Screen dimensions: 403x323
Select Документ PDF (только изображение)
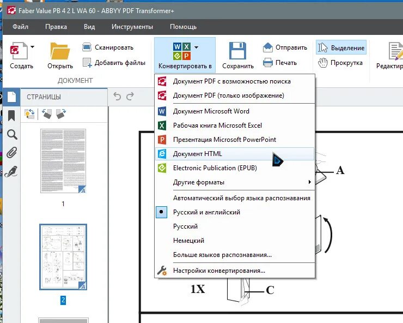[x=235, y=95]
